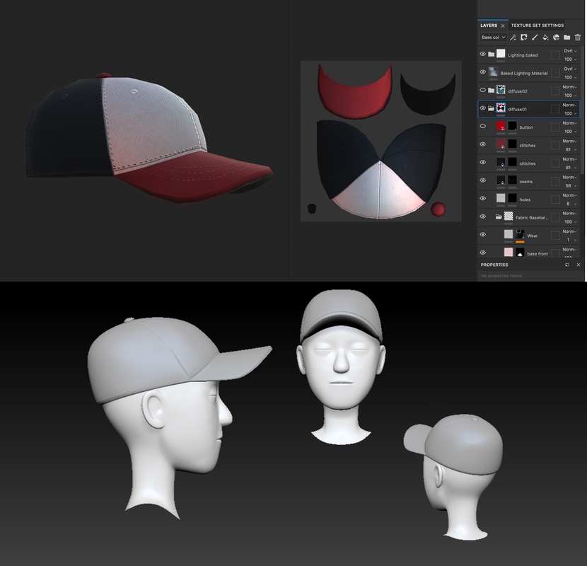Viewport: 587px width, 566px height.
Task: Click the diffuse02 folder icon
Action: tap(491, 91)
